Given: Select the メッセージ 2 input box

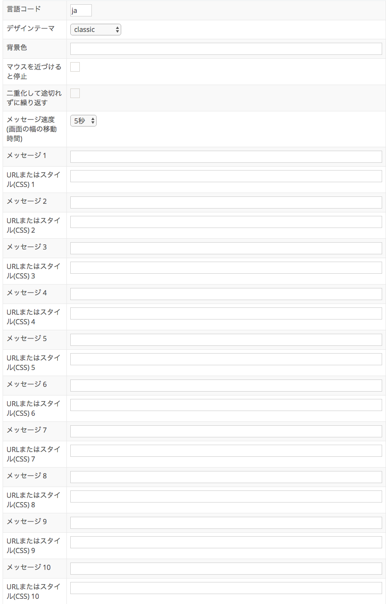Looking at the screenshot, I should pyautogui.click(x=226, y=202).
